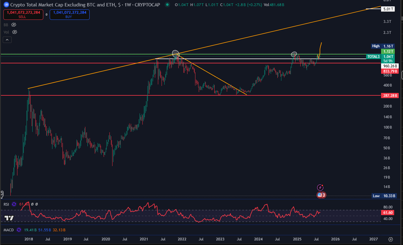Click the RSI 61.60 value label
The width and height of the screenshot is (403, 245).
(388, 213)
